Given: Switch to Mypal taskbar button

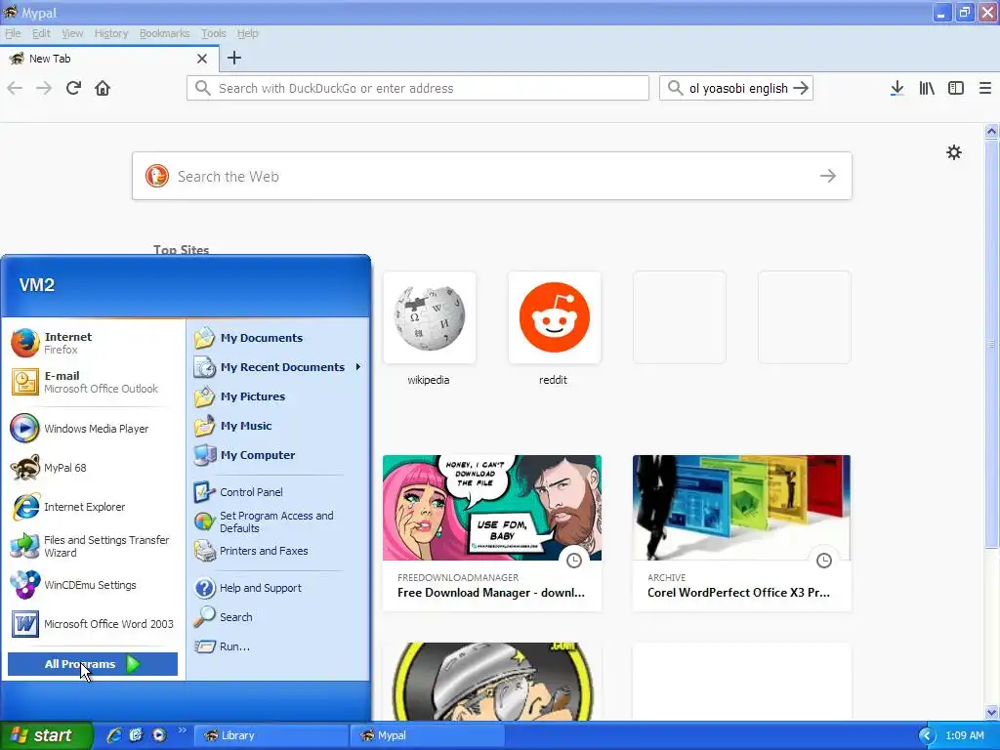Looking at the screenshot, I should click(427, 735).
